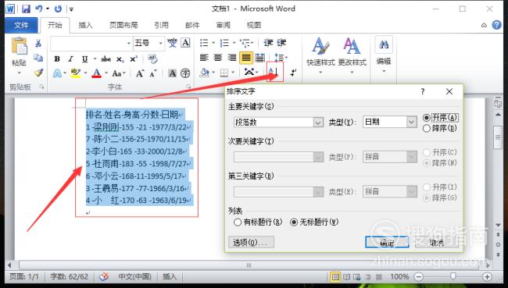Switch to the 审阅 ribbon tab
Viewport: 508px width, 288px height.
[x=224, y=25]
